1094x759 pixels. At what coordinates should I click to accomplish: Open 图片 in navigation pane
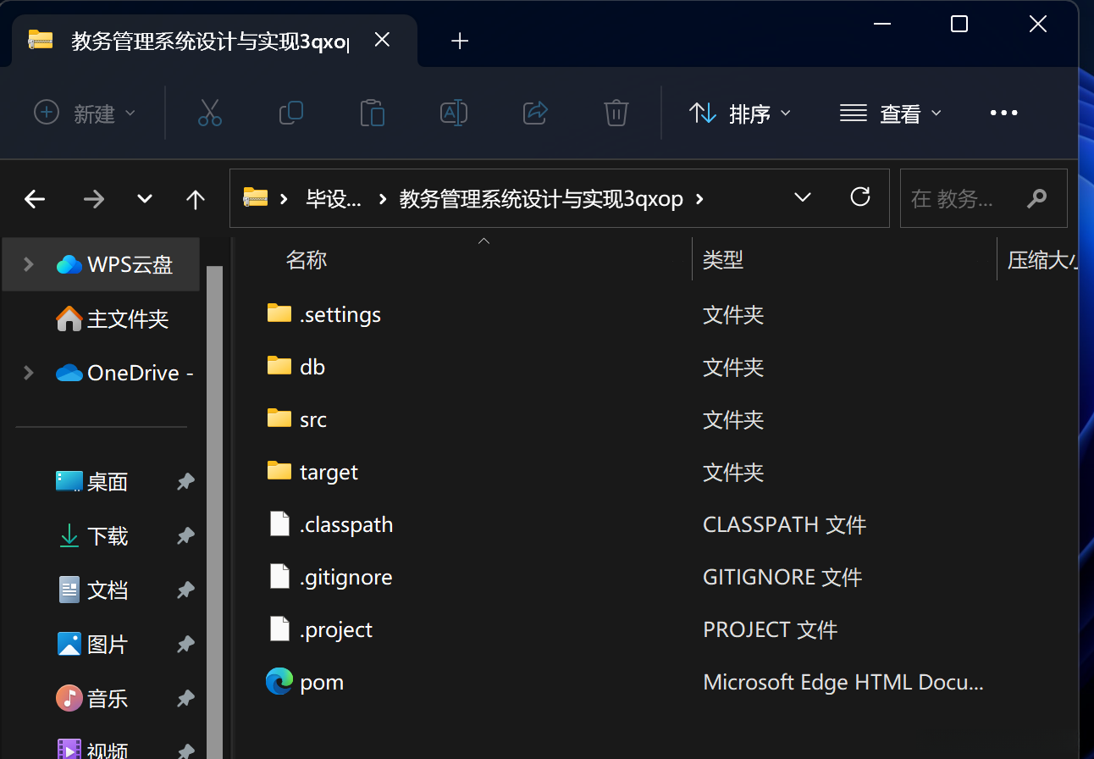tap(108, 645)
